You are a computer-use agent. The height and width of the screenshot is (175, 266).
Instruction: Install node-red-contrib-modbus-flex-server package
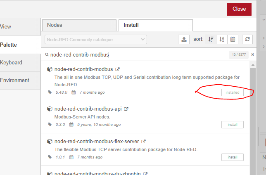tap(232, 157)
